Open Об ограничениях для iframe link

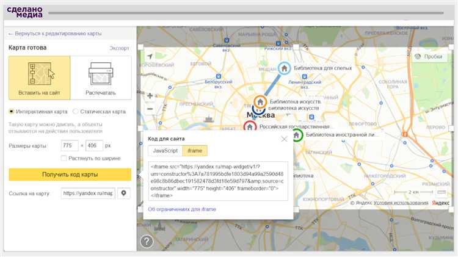coord(182,209)
